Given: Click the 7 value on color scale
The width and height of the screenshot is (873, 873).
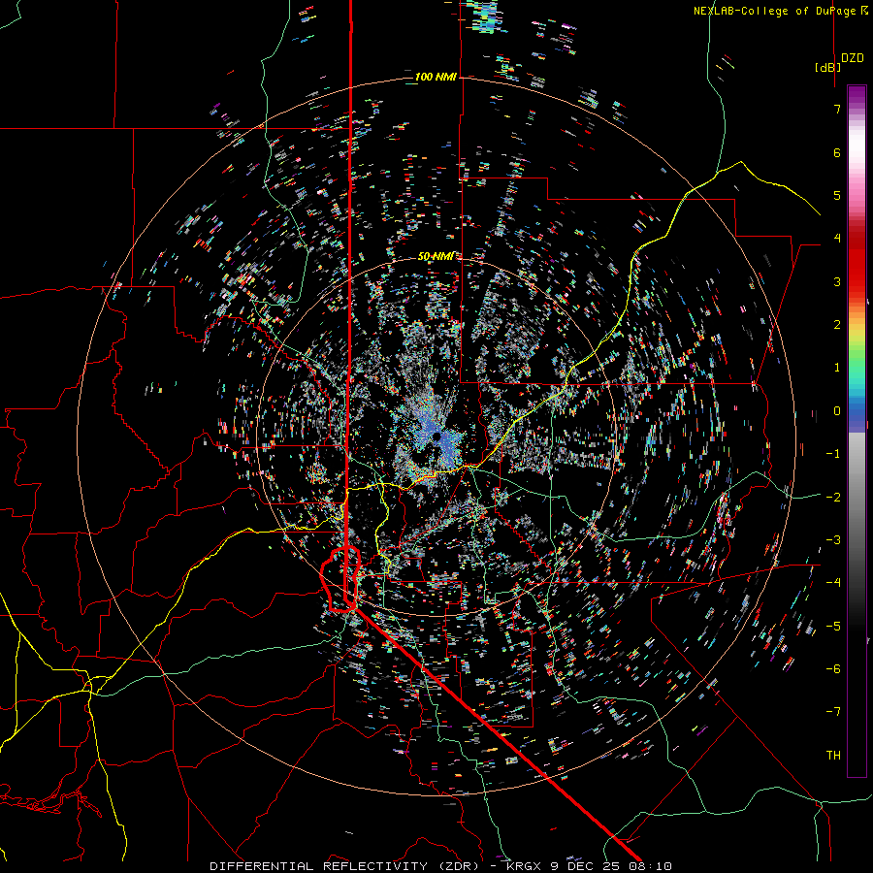Looking at the screenshot, I should (837, 109).
